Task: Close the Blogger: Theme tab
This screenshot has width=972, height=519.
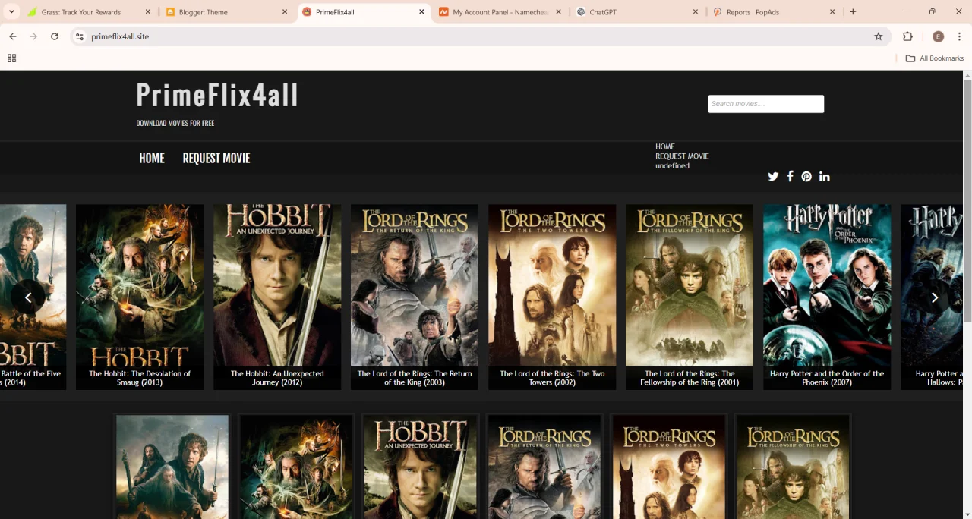Action: (285, 12)
